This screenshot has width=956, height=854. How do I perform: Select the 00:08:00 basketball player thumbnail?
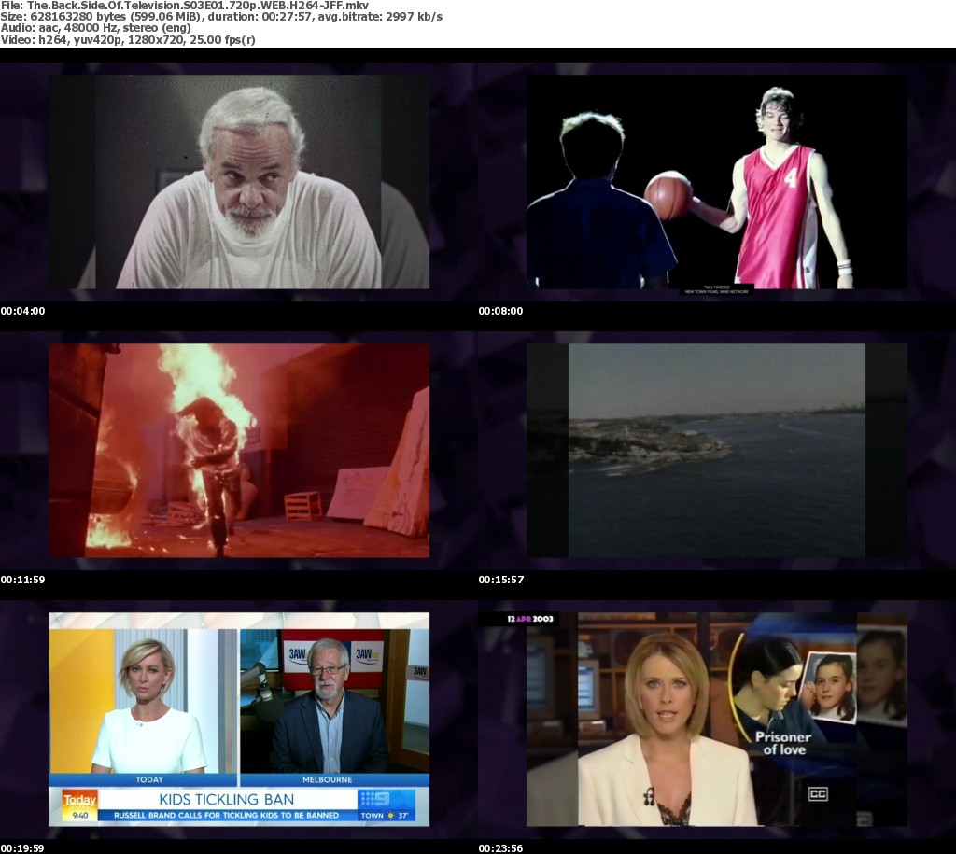pyautogui.click(x=717, y=182)
